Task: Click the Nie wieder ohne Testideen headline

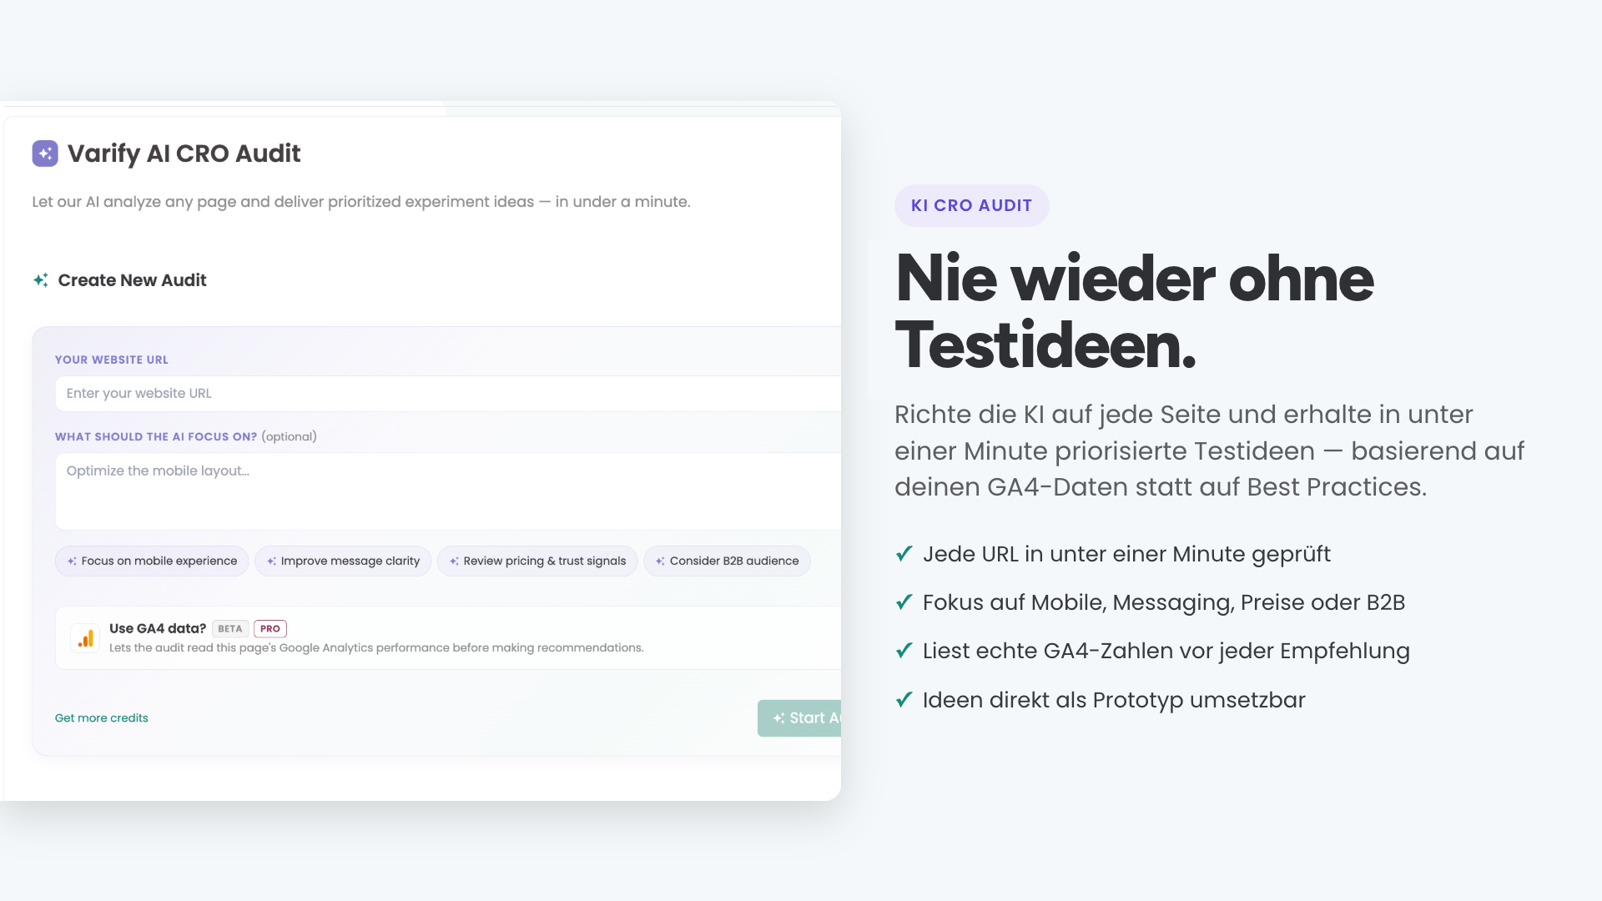Action: pyautogui.click(x=1134, y=312)
